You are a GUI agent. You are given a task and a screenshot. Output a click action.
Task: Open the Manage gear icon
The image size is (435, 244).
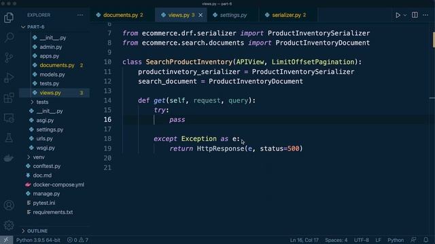coord(9,225)
